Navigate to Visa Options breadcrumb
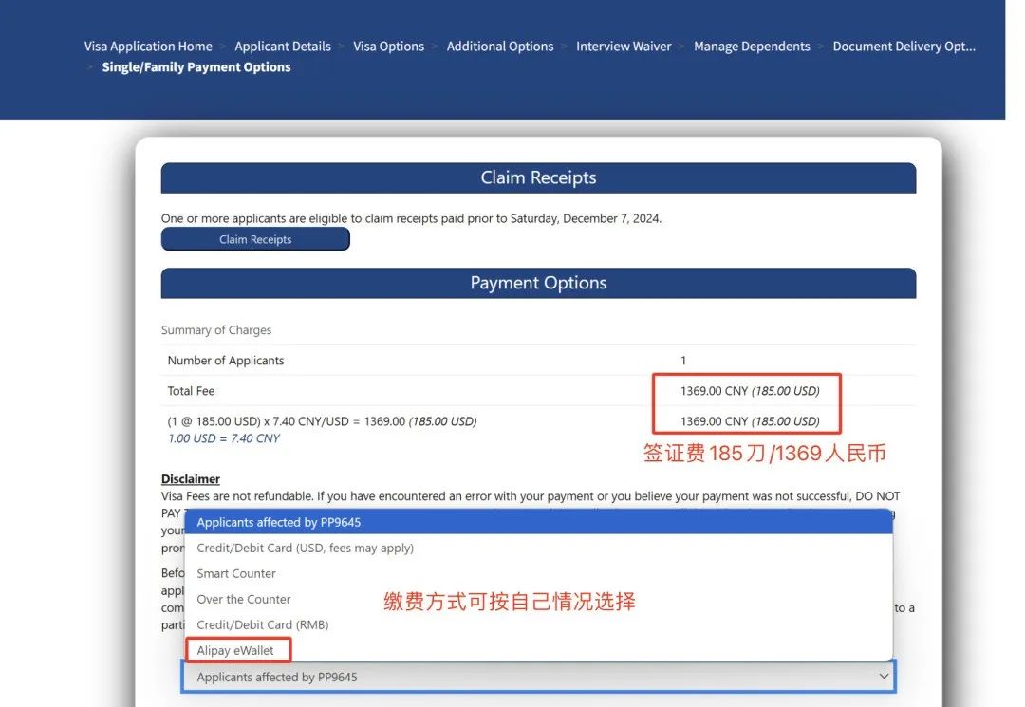 pyautogui.click(x=388, y=47)
